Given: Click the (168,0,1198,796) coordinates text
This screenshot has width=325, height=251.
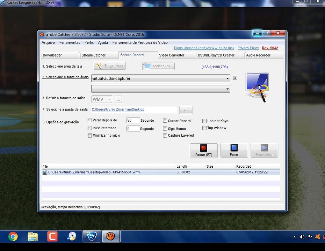Looking at the screenshot, I should (x=215, y=67).
